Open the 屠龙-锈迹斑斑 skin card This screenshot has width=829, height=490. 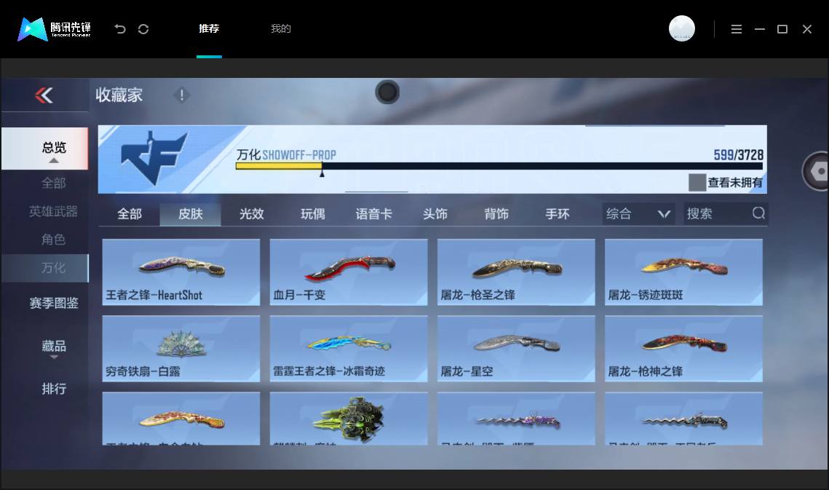pos(683,272)
